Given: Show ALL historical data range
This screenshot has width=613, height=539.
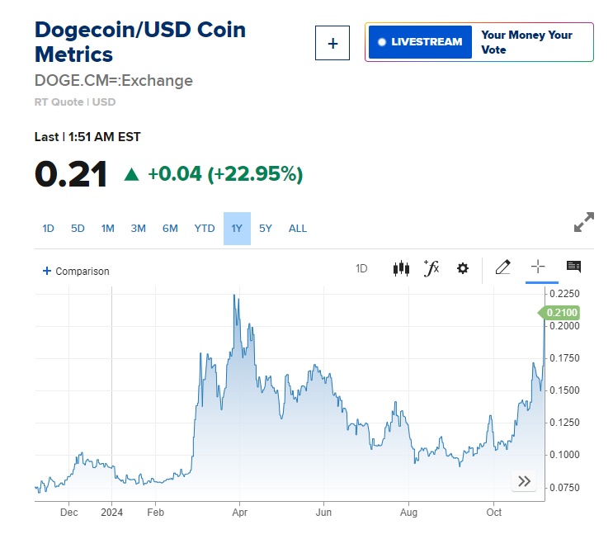Looking at the screenshot, I should click(x=297, y=229).
